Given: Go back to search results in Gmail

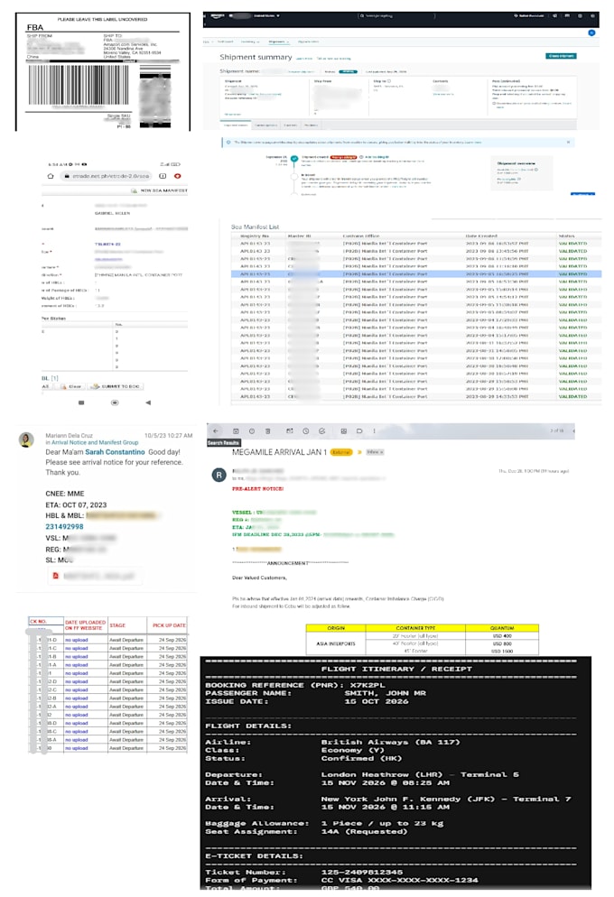Looking at the screenshot, I should click(216, 430).
